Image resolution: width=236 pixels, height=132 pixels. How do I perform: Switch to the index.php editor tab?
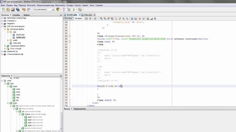tap(88, 15)
